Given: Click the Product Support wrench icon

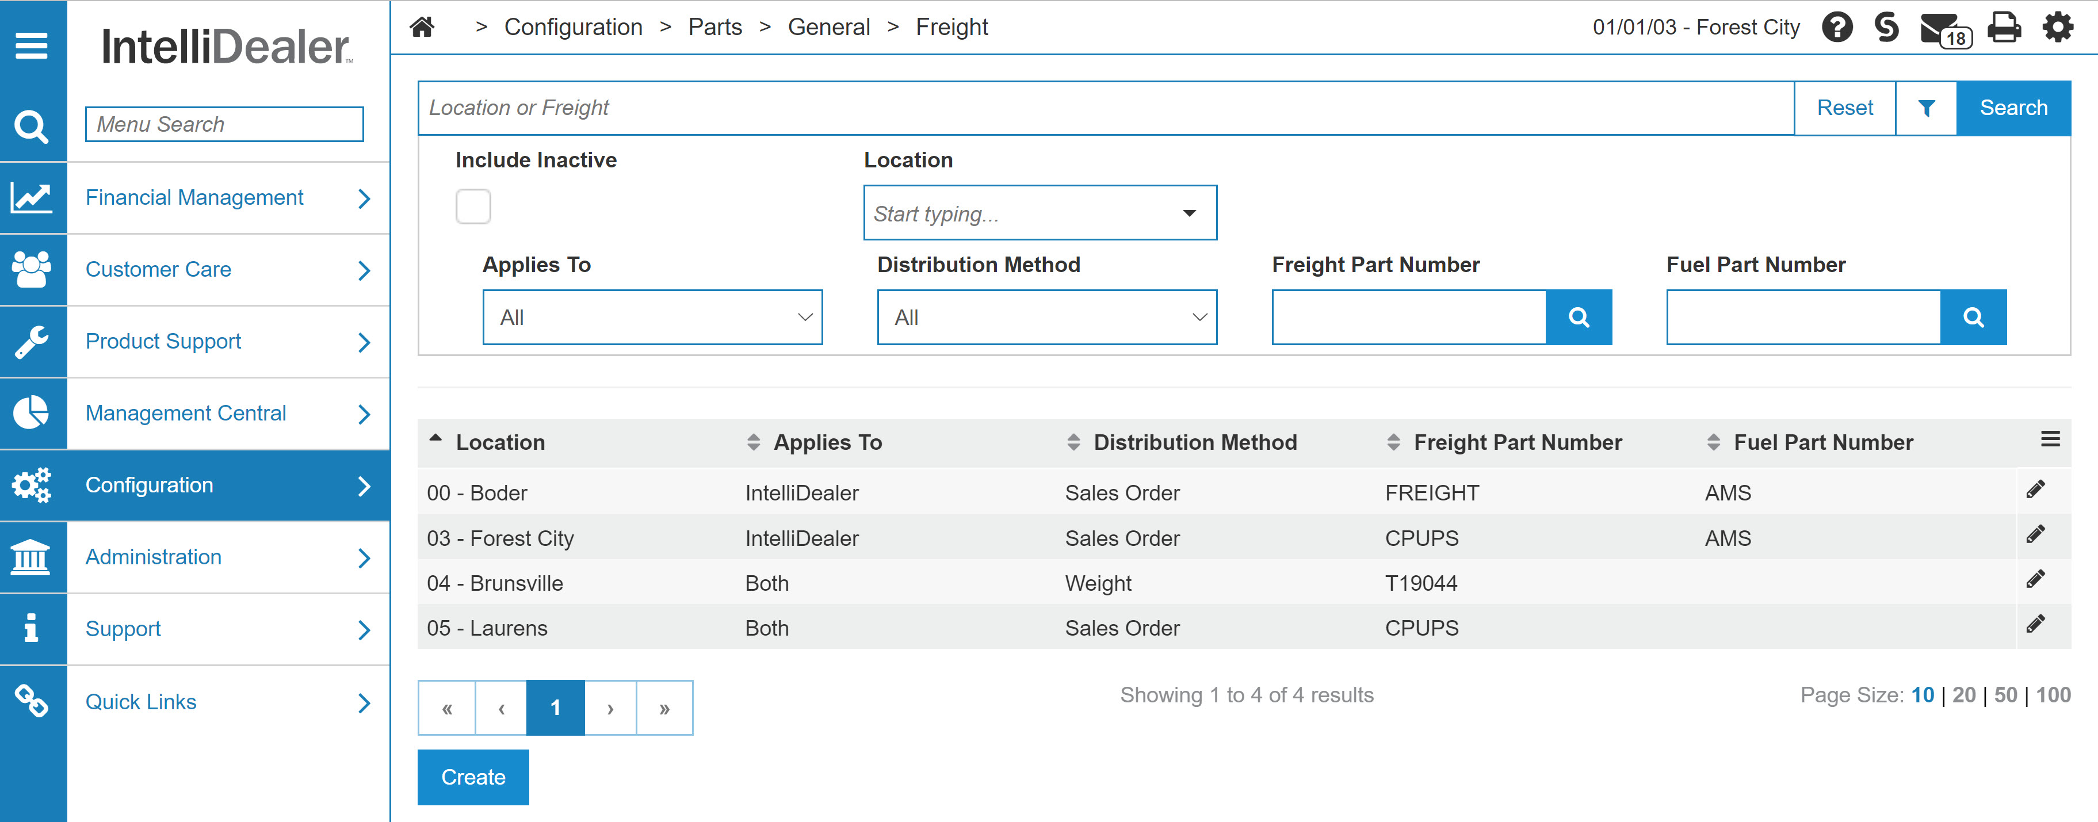Looking at the screenshot, I should click(x=32, y=341).
